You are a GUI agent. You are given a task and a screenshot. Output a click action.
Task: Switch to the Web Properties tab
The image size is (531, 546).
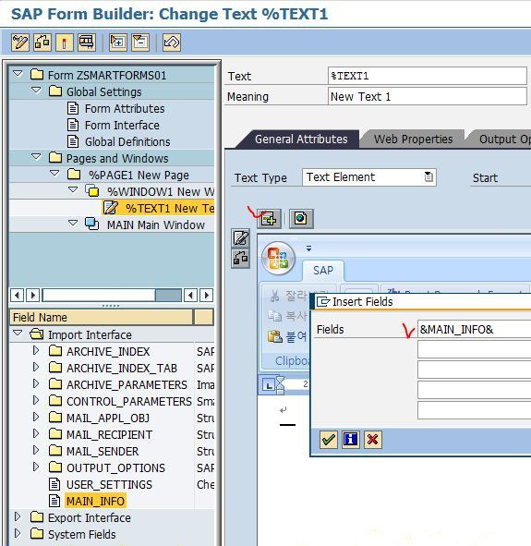click(413, 140)
